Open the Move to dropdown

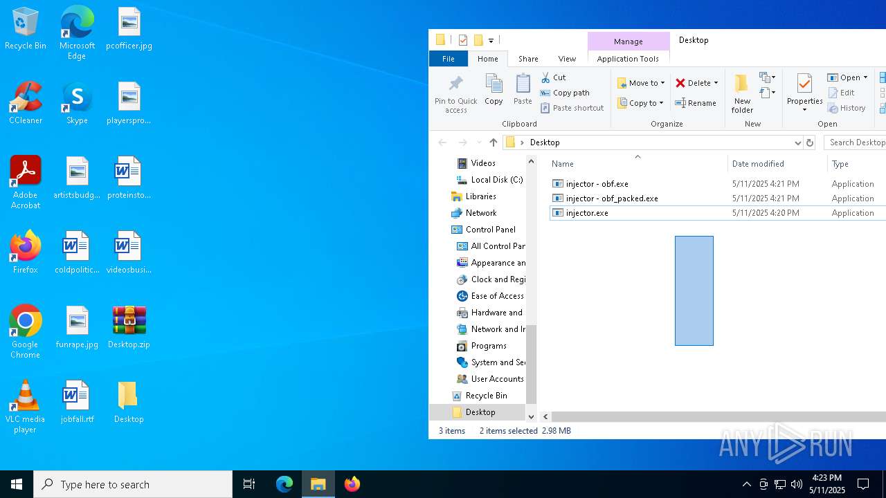(x=641, y=83)
